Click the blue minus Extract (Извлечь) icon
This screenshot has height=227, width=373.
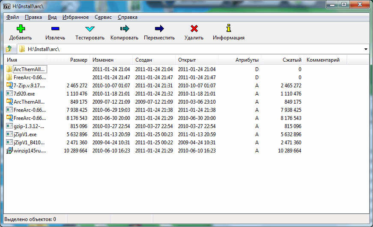pyautogui.click(x=55, y=29)
